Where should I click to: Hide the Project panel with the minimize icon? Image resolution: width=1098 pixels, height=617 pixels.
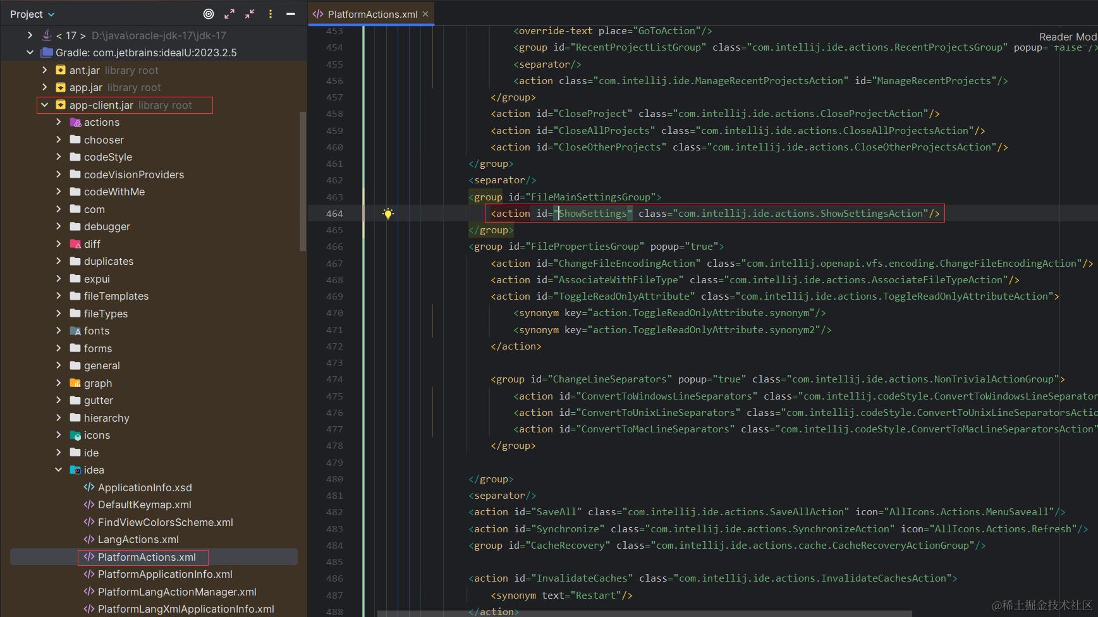tap(291, 14)
